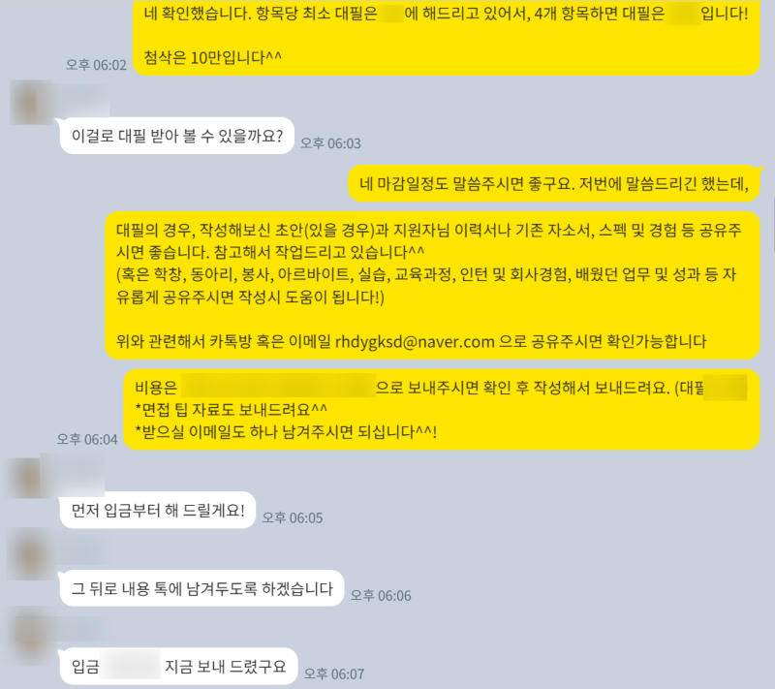Click the blurred avatar above '그 뒤로 내용' message
The width and height of the screenshot is (775, 689).
click(30, 555)
